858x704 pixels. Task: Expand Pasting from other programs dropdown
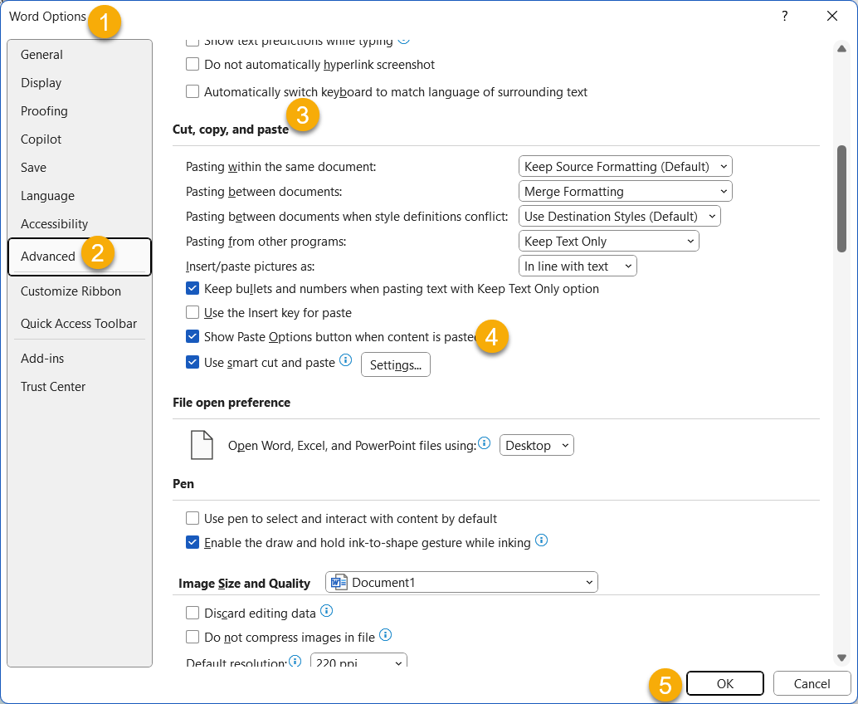point(608,242)
